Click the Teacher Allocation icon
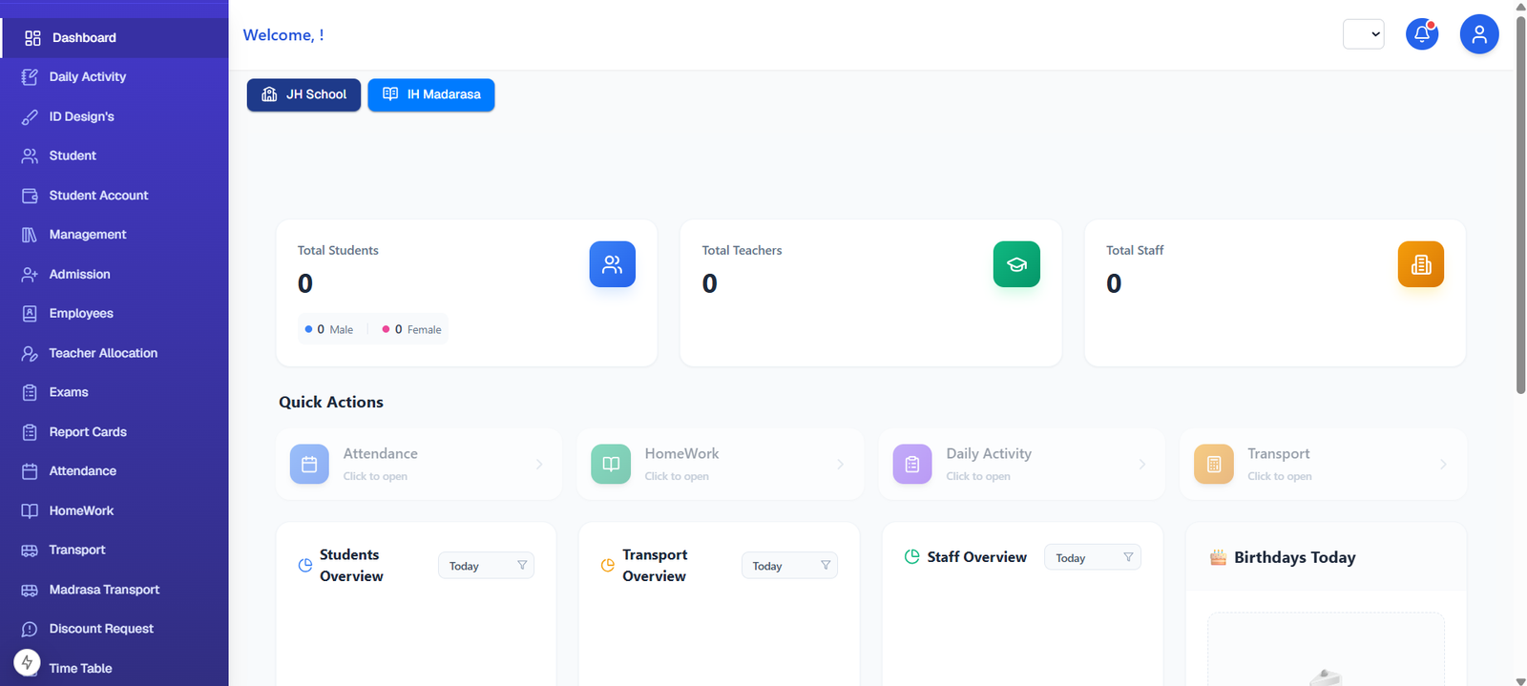The image size is (1527, 686). [x=30, y=353]
